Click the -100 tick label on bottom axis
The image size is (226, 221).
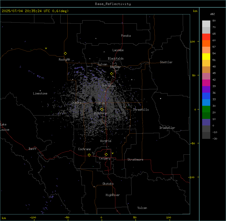pos(33,217)
